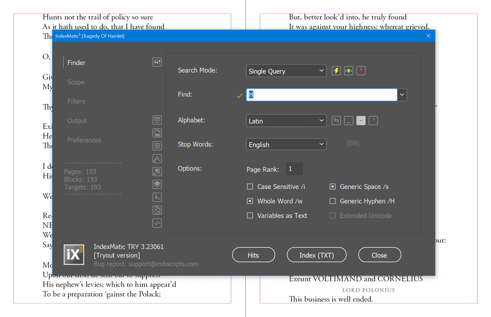Expand the Find history dropdown arrow
The image size is (491, 317).
(402, 95)
